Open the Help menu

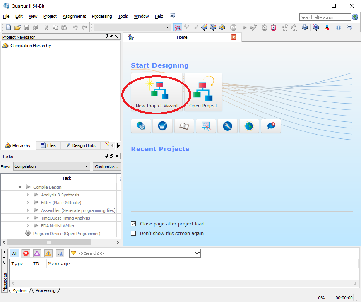tap(159, 16)
